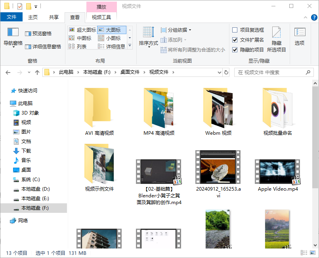
Task: Select 本地磁盘 (D:) in navigation pane
Action: (x=32, y=189)
